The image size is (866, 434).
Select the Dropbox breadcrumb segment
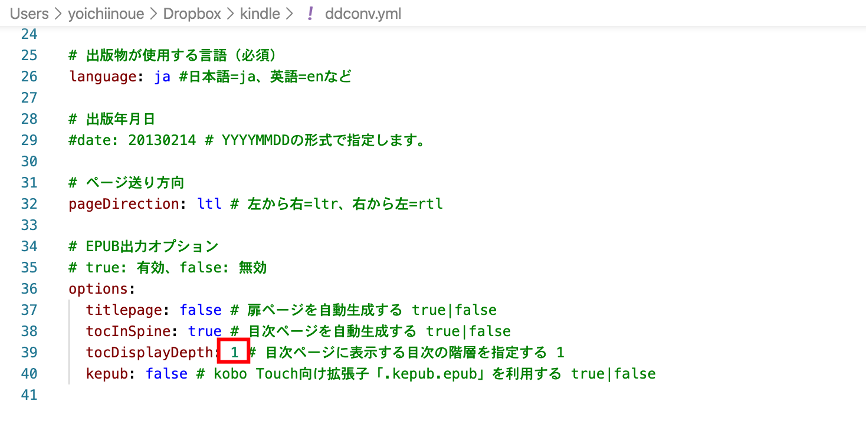point(192,14)
